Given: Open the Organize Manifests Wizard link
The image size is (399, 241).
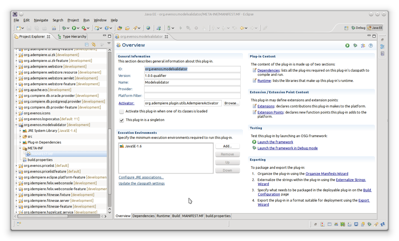Looking at the screenshot, I should coord(327,174).
